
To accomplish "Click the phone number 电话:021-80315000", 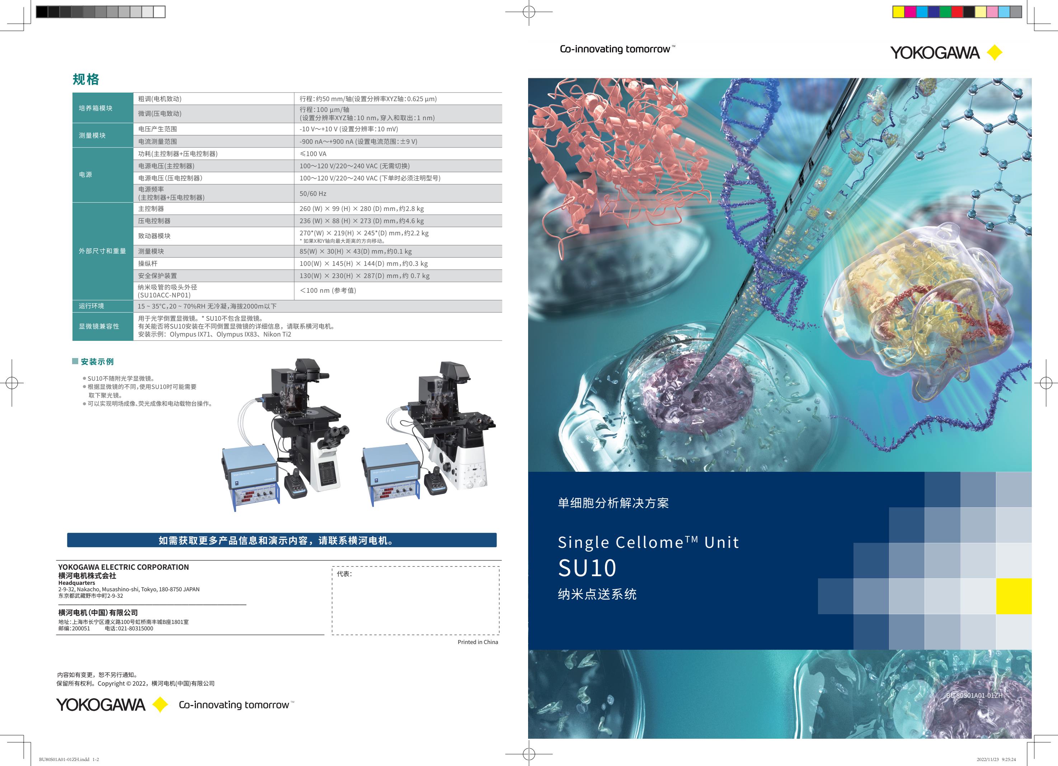I will [x=129, y=628].
